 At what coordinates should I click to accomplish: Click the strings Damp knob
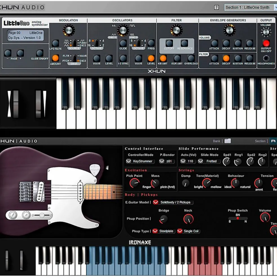click(x=186, y=184)
